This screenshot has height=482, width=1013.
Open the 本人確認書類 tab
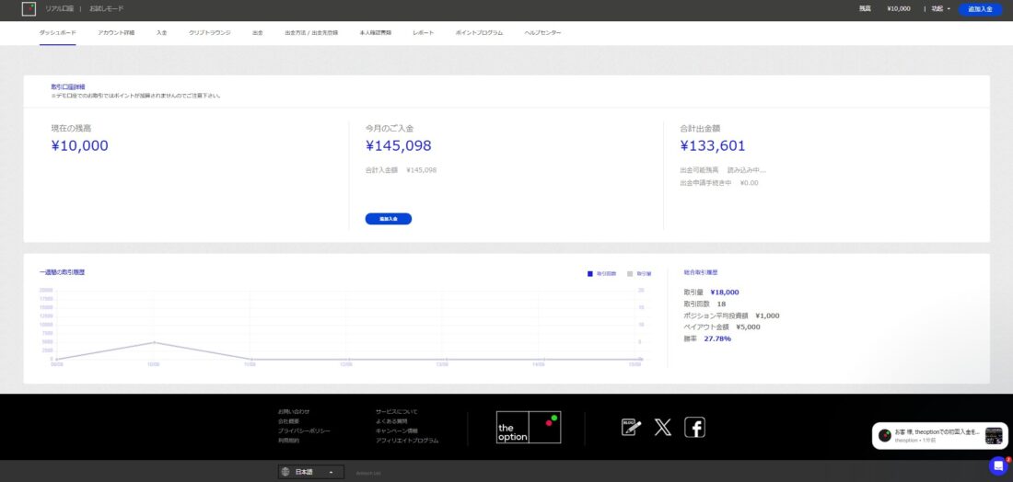pos(376,32)
